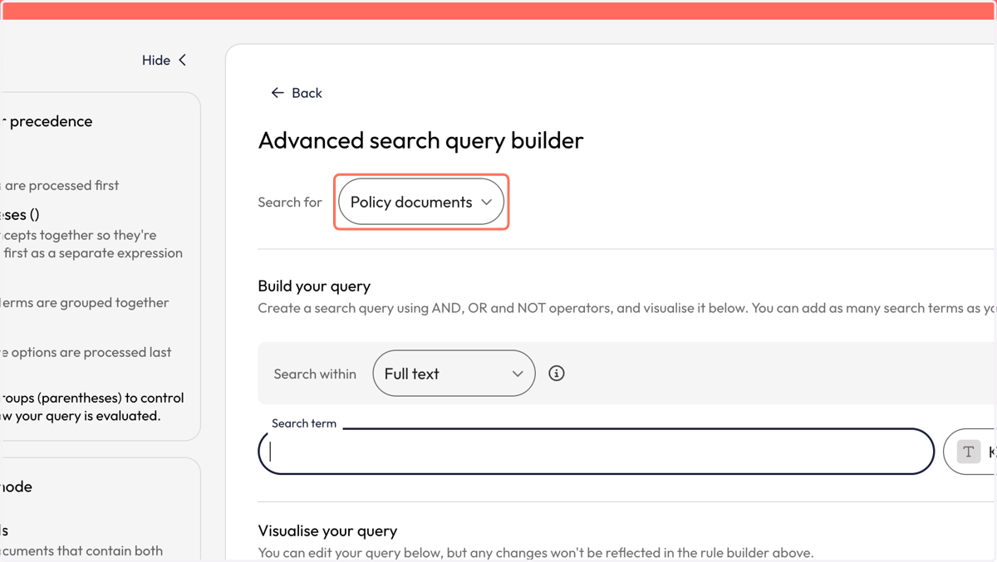The height and width of the screenshot is (562, 997).
Task: Focus the Search term input field
Action: [x=597, y=451]
